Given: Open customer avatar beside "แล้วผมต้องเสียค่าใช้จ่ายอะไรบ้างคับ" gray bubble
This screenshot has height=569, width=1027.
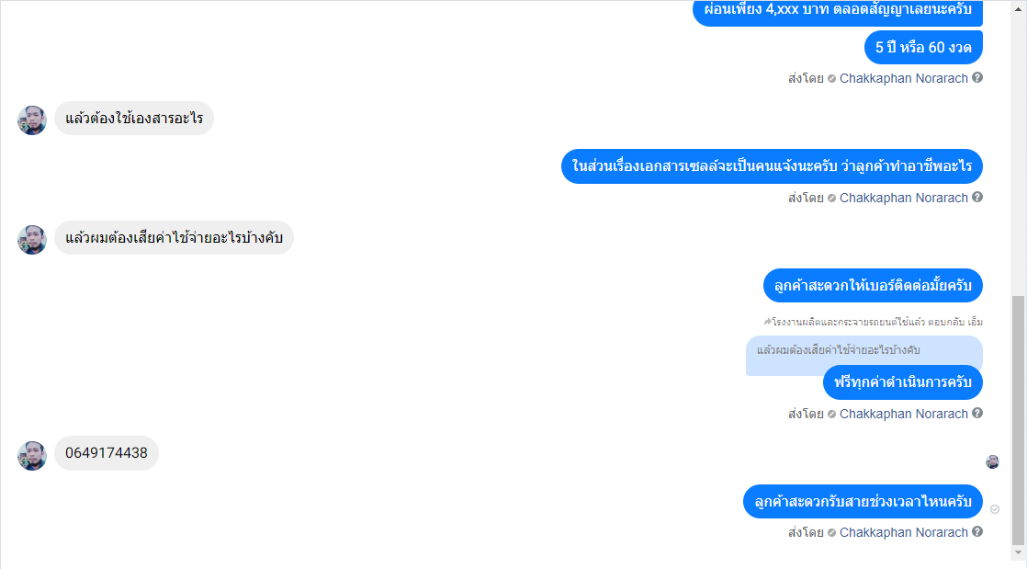Looking at the screenshot, I should [32, 240].
